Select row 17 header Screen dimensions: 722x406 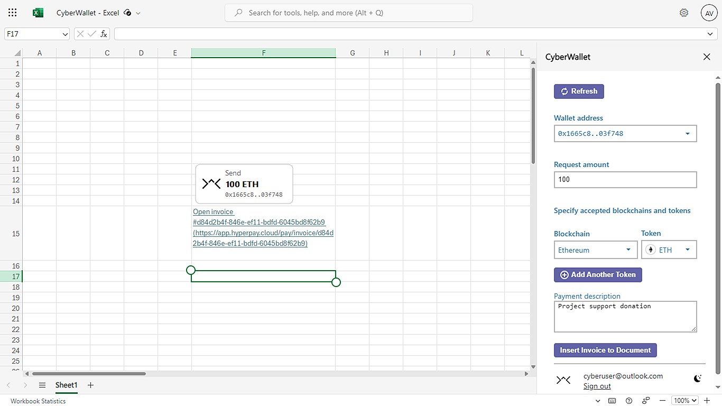tap(11, 276)
